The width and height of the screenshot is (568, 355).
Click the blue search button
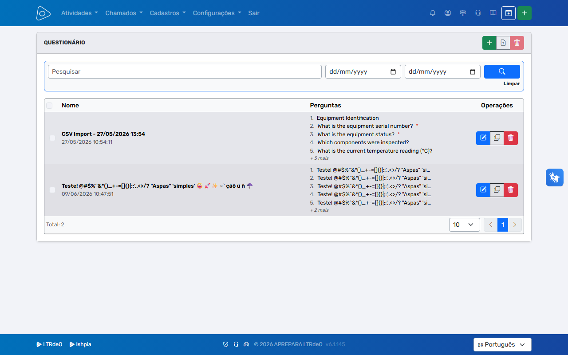[x=502, y=71]
